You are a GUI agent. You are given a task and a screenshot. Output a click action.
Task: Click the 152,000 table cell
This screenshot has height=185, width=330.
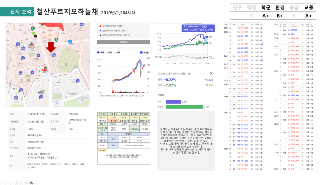(144, 129)
